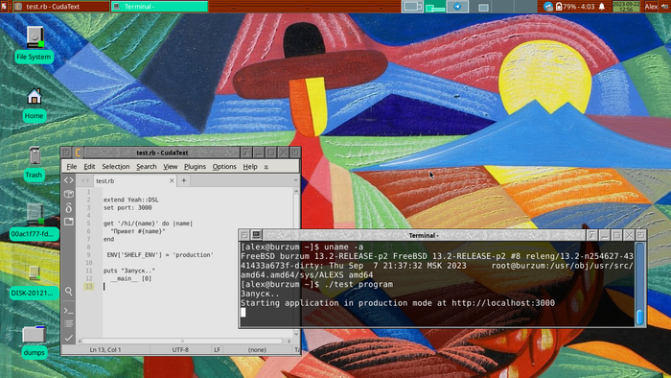Open the Find magnifier icon in sidebar

68,292
